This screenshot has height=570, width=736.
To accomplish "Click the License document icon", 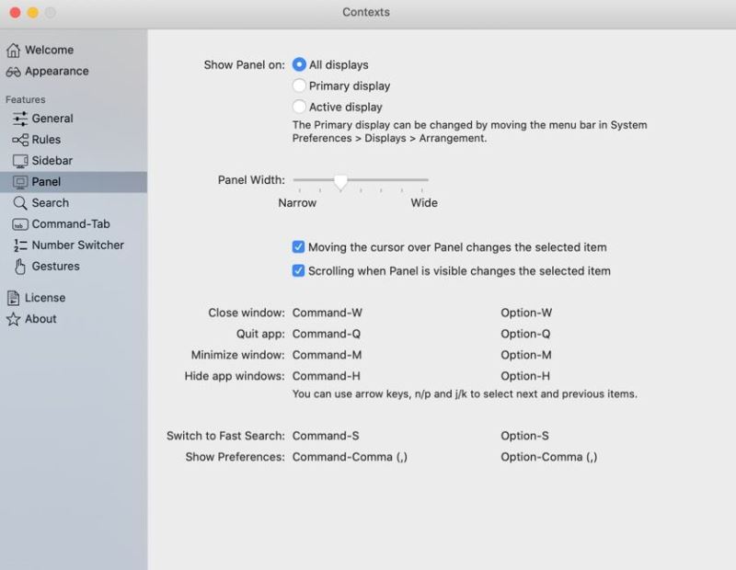I will [x=13, y=298].
